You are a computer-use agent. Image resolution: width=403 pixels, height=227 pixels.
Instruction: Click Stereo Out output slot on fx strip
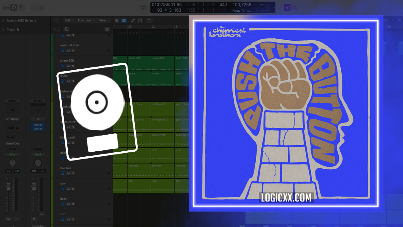12,143
